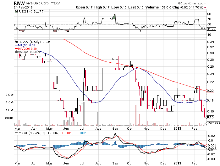Click the tallest July volume bar
The height and width of the screenshot is (166, 220).
[84, 114]
